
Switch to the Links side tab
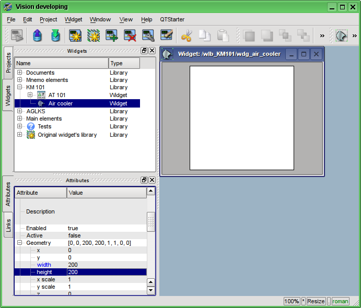point(8,225)
